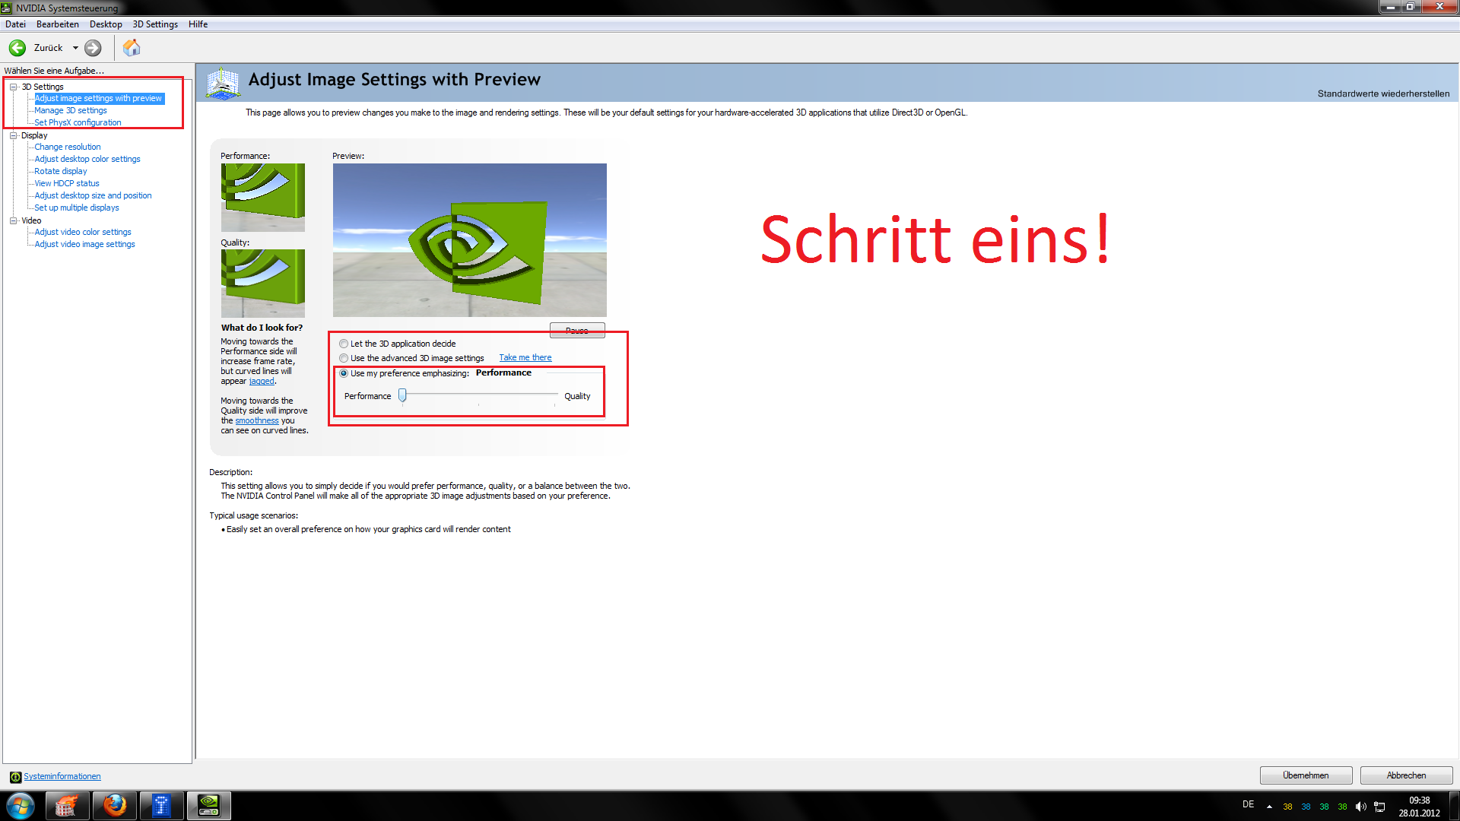Click the Performance-Quality slider thumb
1460x821 pixels.
[x=402, y=395]
